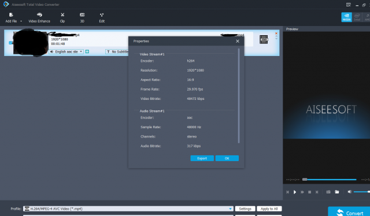Skip to next in preview

point(317,192)
